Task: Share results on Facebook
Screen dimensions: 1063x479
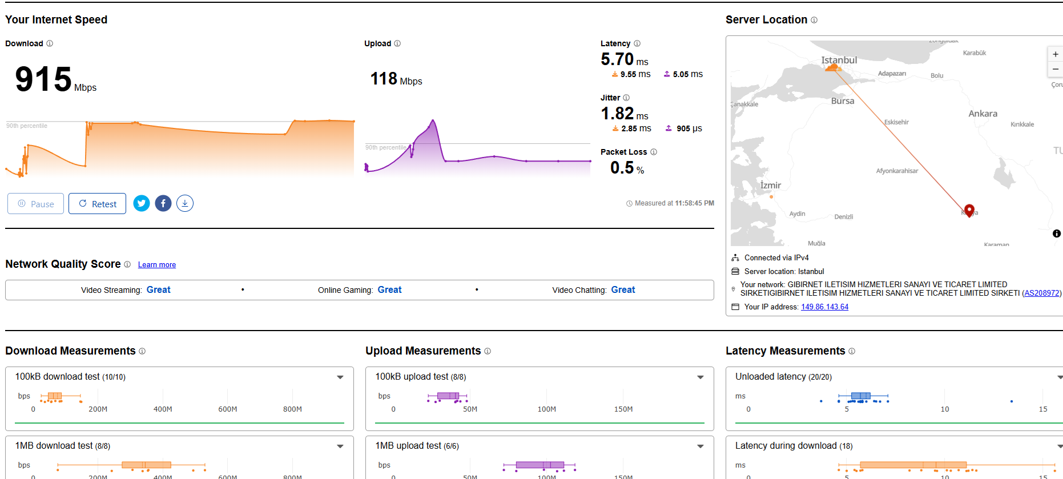Action: click(163, 203)
